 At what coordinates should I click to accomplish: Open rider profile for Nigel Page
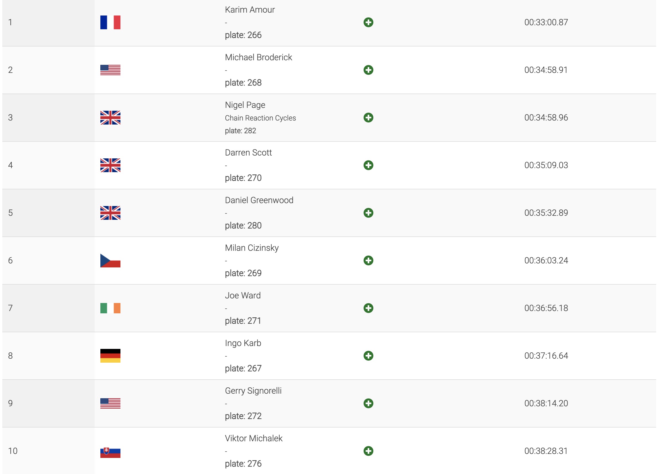tap(245, 105)
